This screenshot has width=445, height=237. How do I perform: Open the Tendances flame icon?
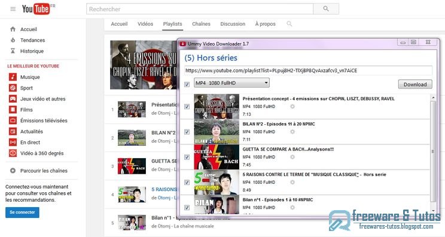tap(13, 40)
